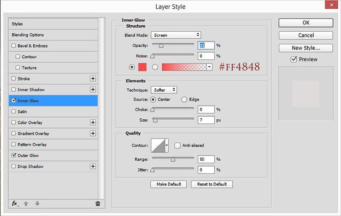
Task: Click the Range slider handle
Action: click(173, 160)
